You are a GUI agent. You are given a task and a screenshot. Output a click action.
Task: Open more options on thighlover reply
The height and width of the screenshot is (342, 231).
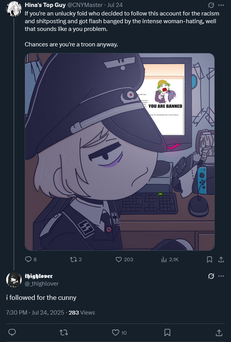221,276
